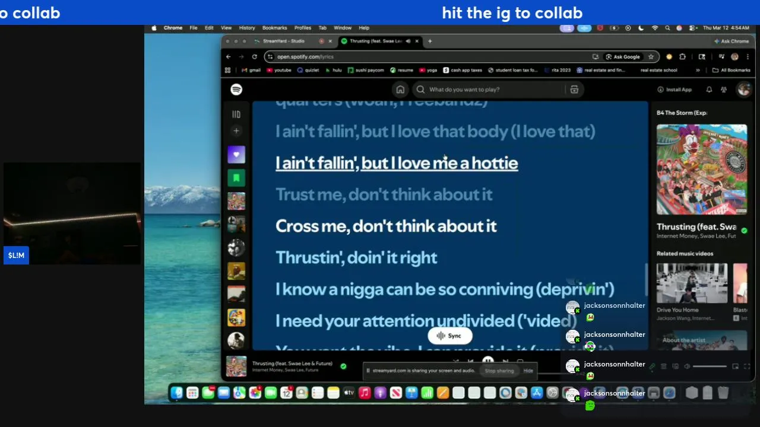This screenshot has height=427, width=760.
Task: Open Chrome three-dot menu
Action: pyautogui.click(x=748, y=57)
